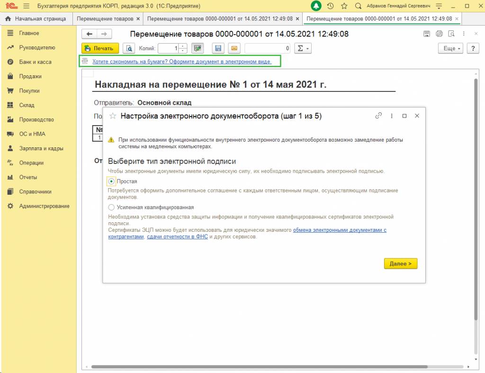This screenshot has height=373, width=485.
Task: Click the copies count stepper arrows
Action: [x=182, y=48]
